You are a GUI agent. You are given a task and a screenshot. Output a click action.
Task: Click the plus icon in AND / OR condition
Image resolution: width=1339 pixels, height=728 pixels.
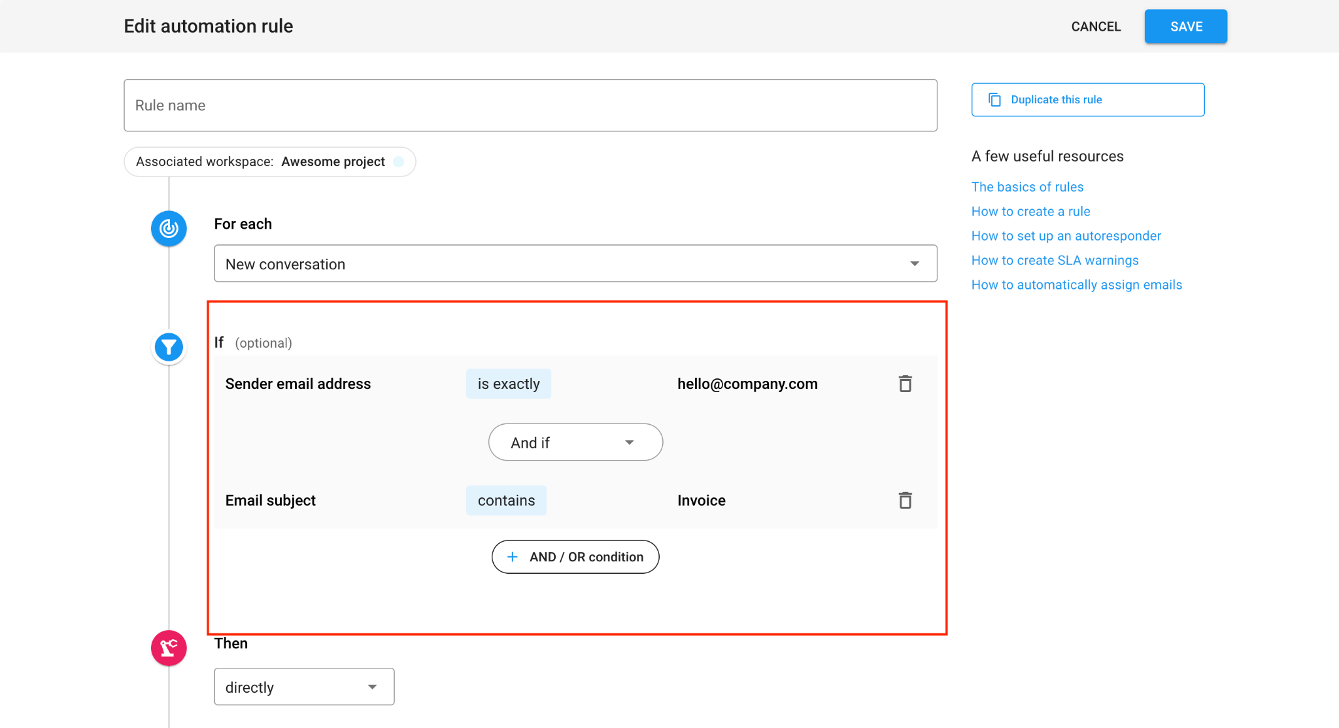pos(513,557)
